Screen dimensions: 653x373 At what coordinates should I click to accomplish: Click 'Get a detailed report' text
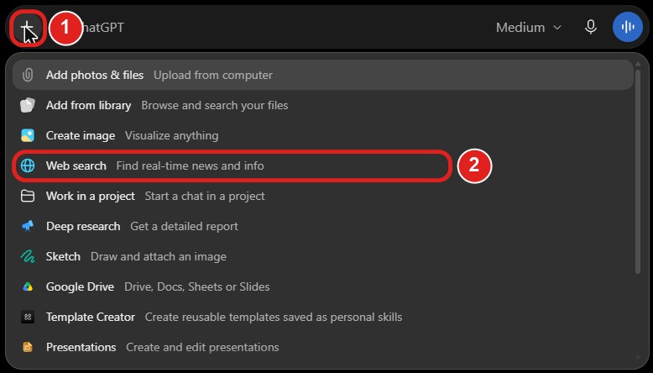(184, 226)
